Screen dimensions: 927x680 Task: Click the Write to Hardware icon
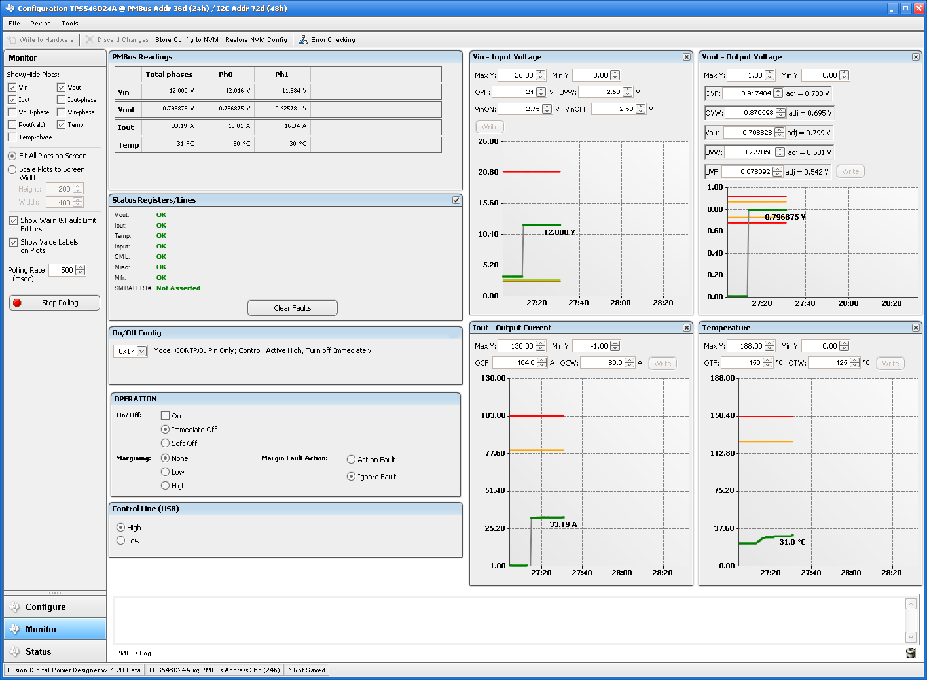(x=12, y=40)
